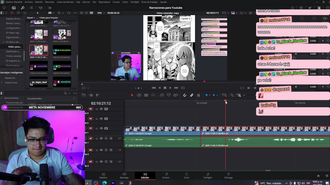330x185 pixels.
Task: Open the Montaje page
Action: click(124, 176)
